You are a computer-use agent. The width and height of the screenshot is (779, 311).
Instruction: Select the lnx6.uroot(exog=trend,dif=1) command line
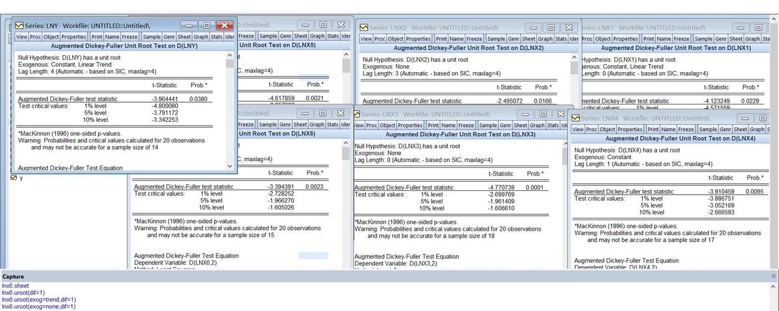tap(39, 299)
